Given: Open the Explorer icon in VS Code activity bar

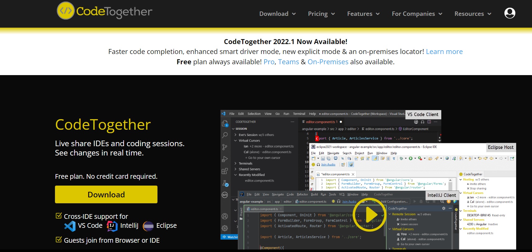Looking at the screenshot, I should [225, 124].
